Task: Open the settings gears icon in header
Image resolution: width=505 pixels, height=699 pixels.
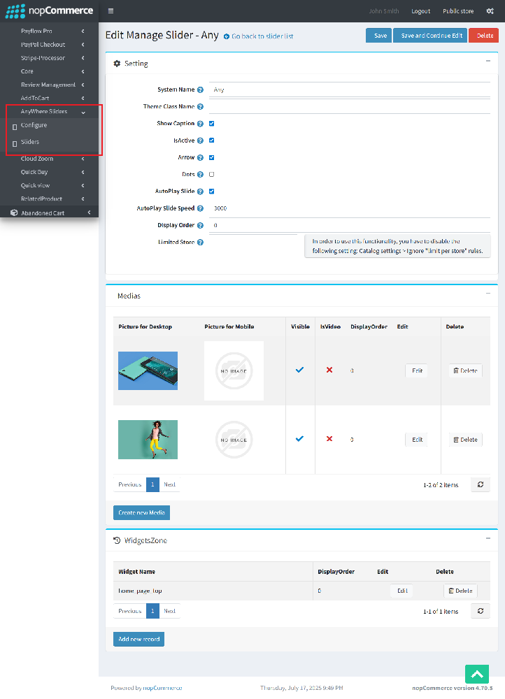Action: pyautogui.click(x=490, y=11)
